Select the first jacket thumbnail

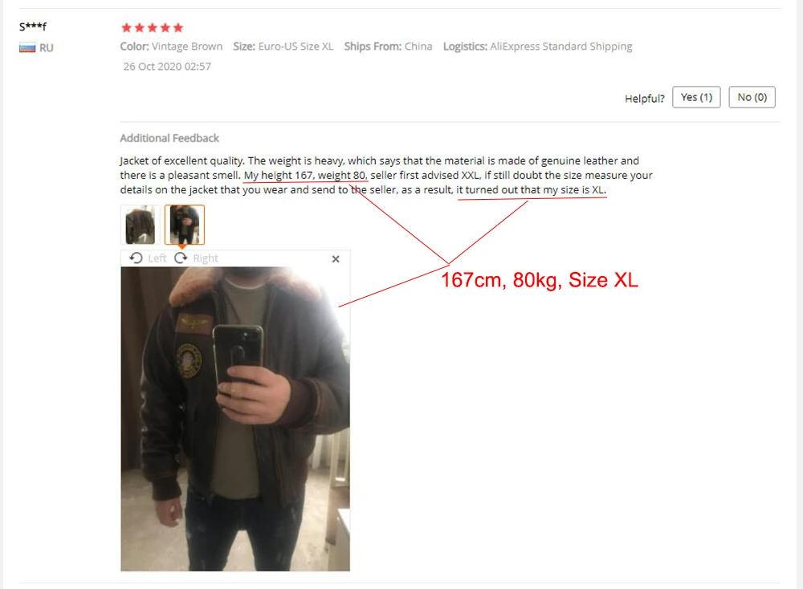141,225
